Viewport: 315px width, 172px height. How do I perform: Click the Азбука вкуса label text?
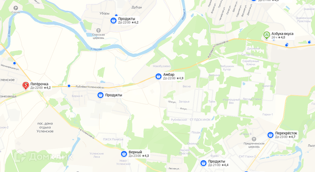[x=282, y=34]
